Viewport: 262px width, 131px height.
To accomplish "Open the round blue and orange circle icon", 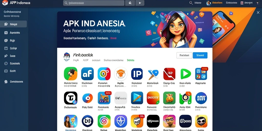I will click(88, 98).
